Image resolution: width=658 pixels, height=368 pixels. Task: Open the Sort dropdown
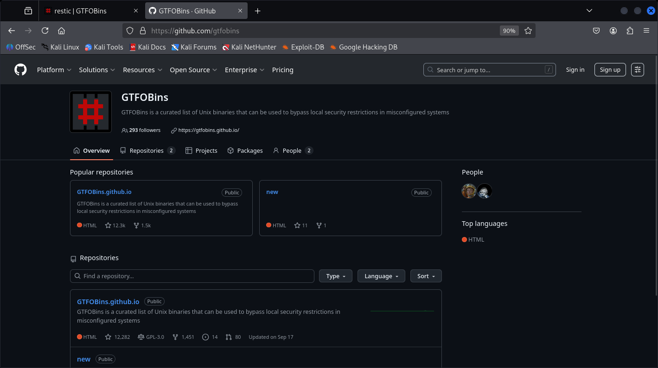pyautogui.click(x=426, y=276)
